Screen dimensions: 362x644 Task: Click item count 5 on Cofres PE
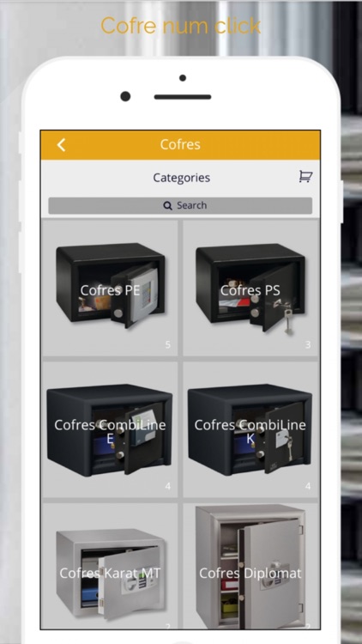click(167, 345)
